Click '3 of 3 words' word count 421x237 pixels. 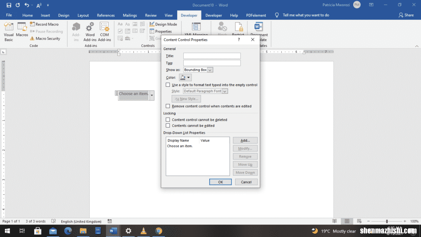pos(35,221)
